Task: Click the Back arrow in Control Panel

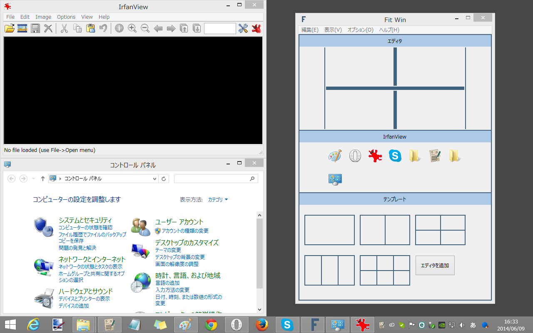Action: (x=12, y=179)
